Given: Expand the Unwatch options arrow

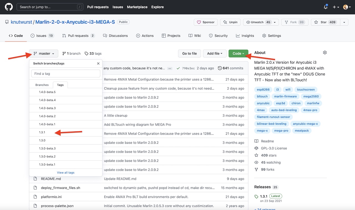Looking at the screenshot, I should coord(275,22).
